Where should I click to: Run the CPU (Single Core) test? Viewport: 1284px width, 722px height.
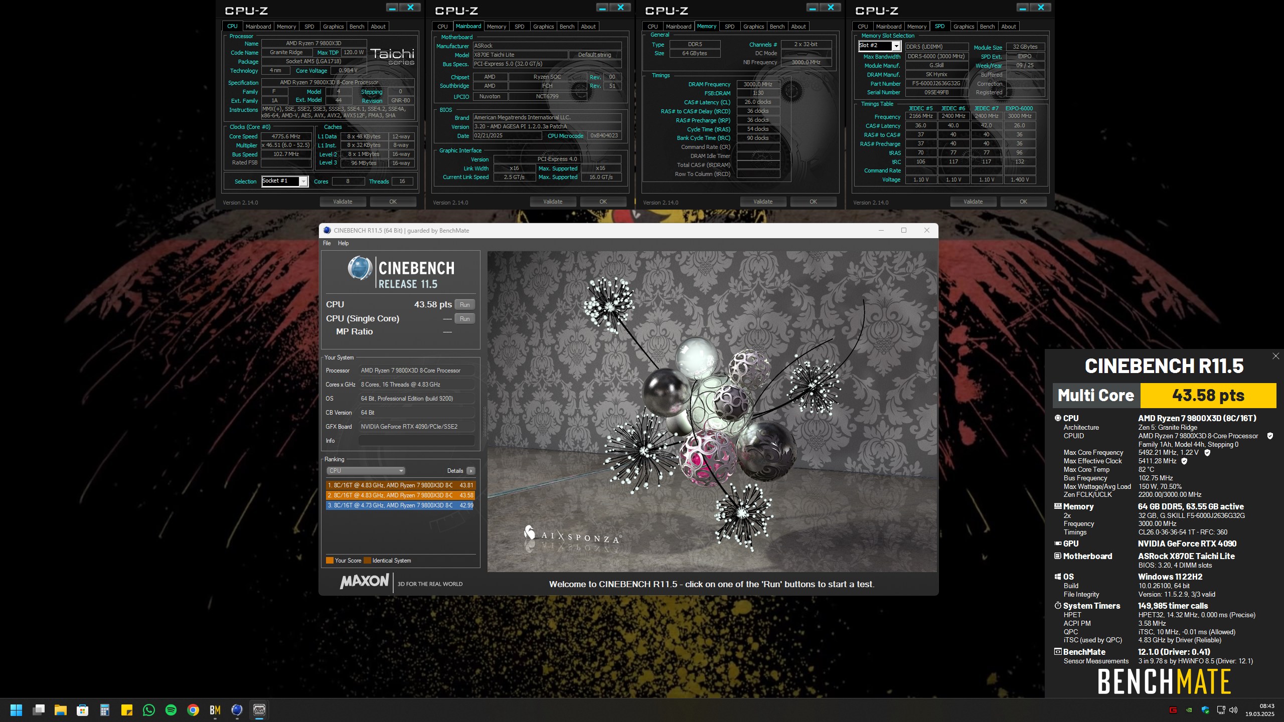point(464,319)
